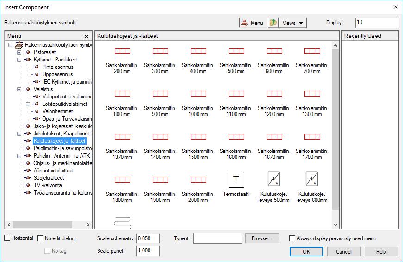
Task: Pick the Sähkölämmitin 1400 mm symbol
Action: pyautogui.click(x=161, y=137)
